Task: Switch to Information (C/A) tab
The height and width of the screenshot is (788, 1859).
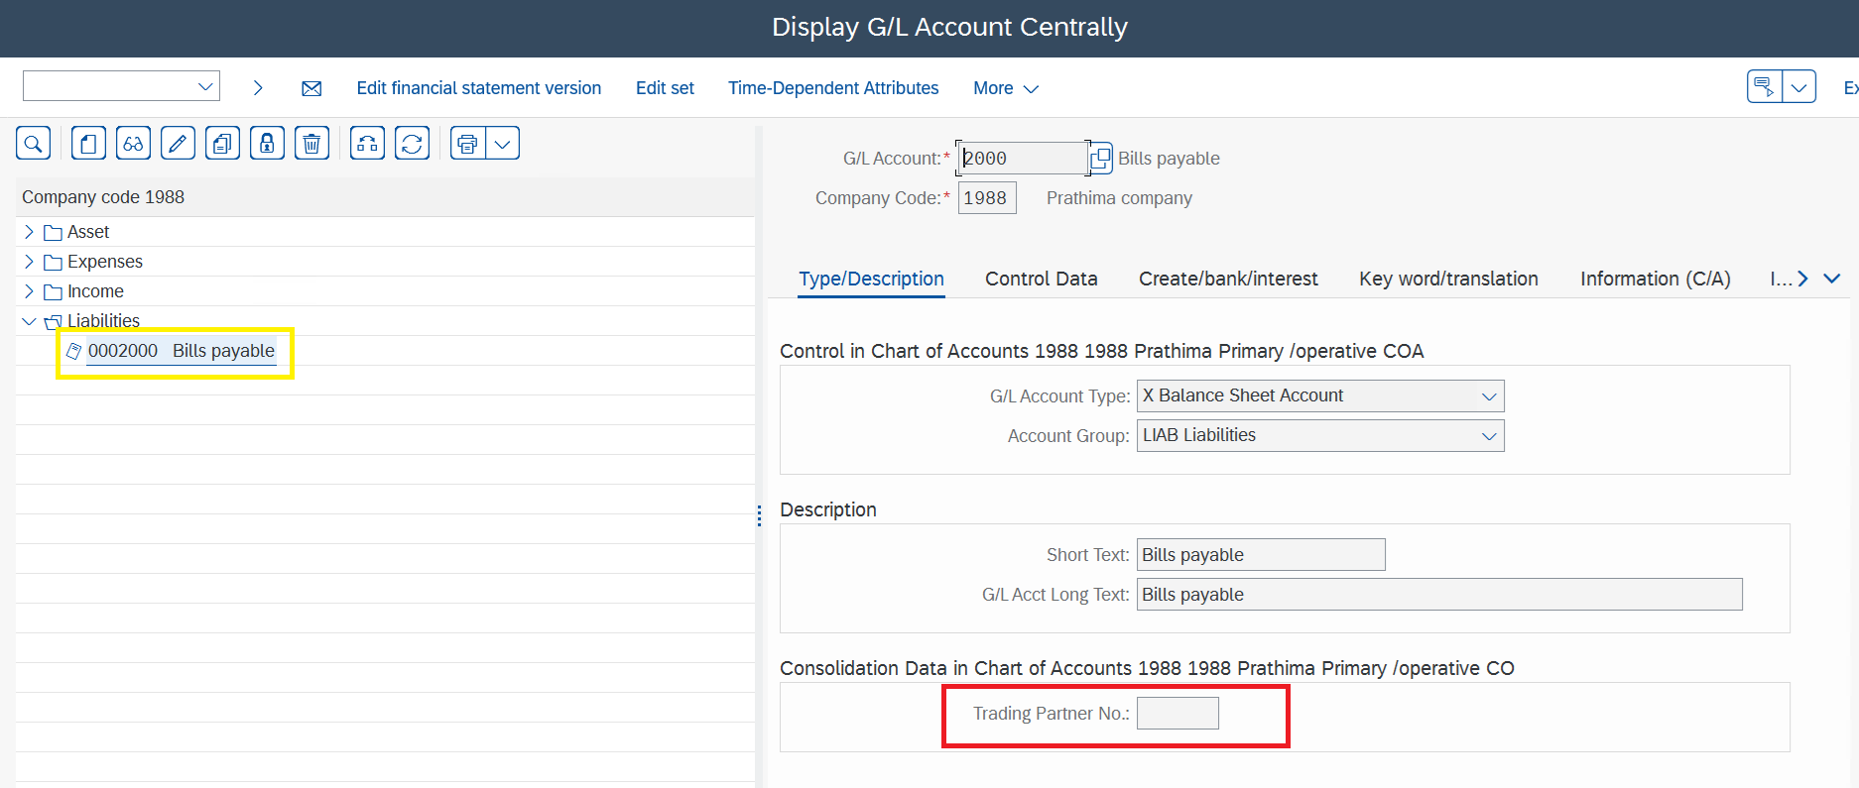Action: [x=1655, y=279]
